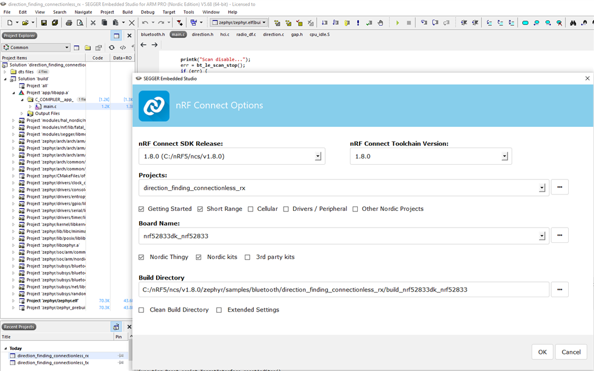594x371 pixels.
Task: Click the Paste clipboard icon
Action: click(115, 23)
